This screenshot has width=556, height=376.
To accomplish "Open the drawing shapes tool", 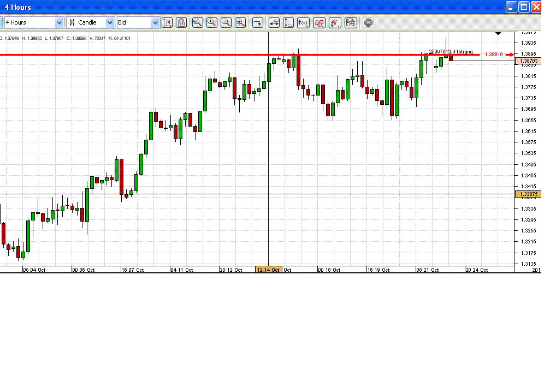I will pyautogui.click(x=319, y=23).
